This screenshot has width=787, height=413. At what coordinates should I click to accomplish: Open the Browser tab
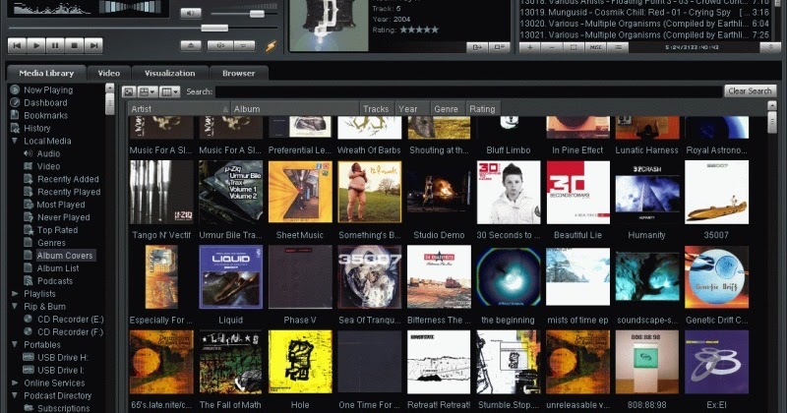click(x=238, y=74)
